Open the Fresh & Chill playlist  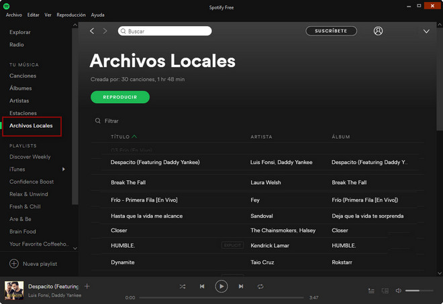[25, 206]
